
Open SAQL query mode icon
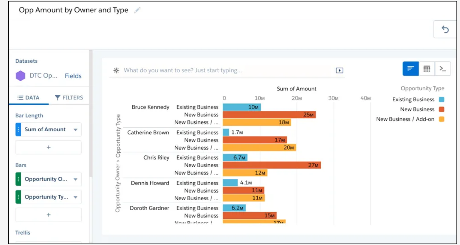click(x=443, y=69)
